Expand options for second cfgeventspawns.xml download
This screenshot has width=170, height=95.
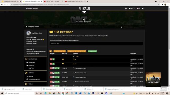pyautogui.click(x=60, y=89)
